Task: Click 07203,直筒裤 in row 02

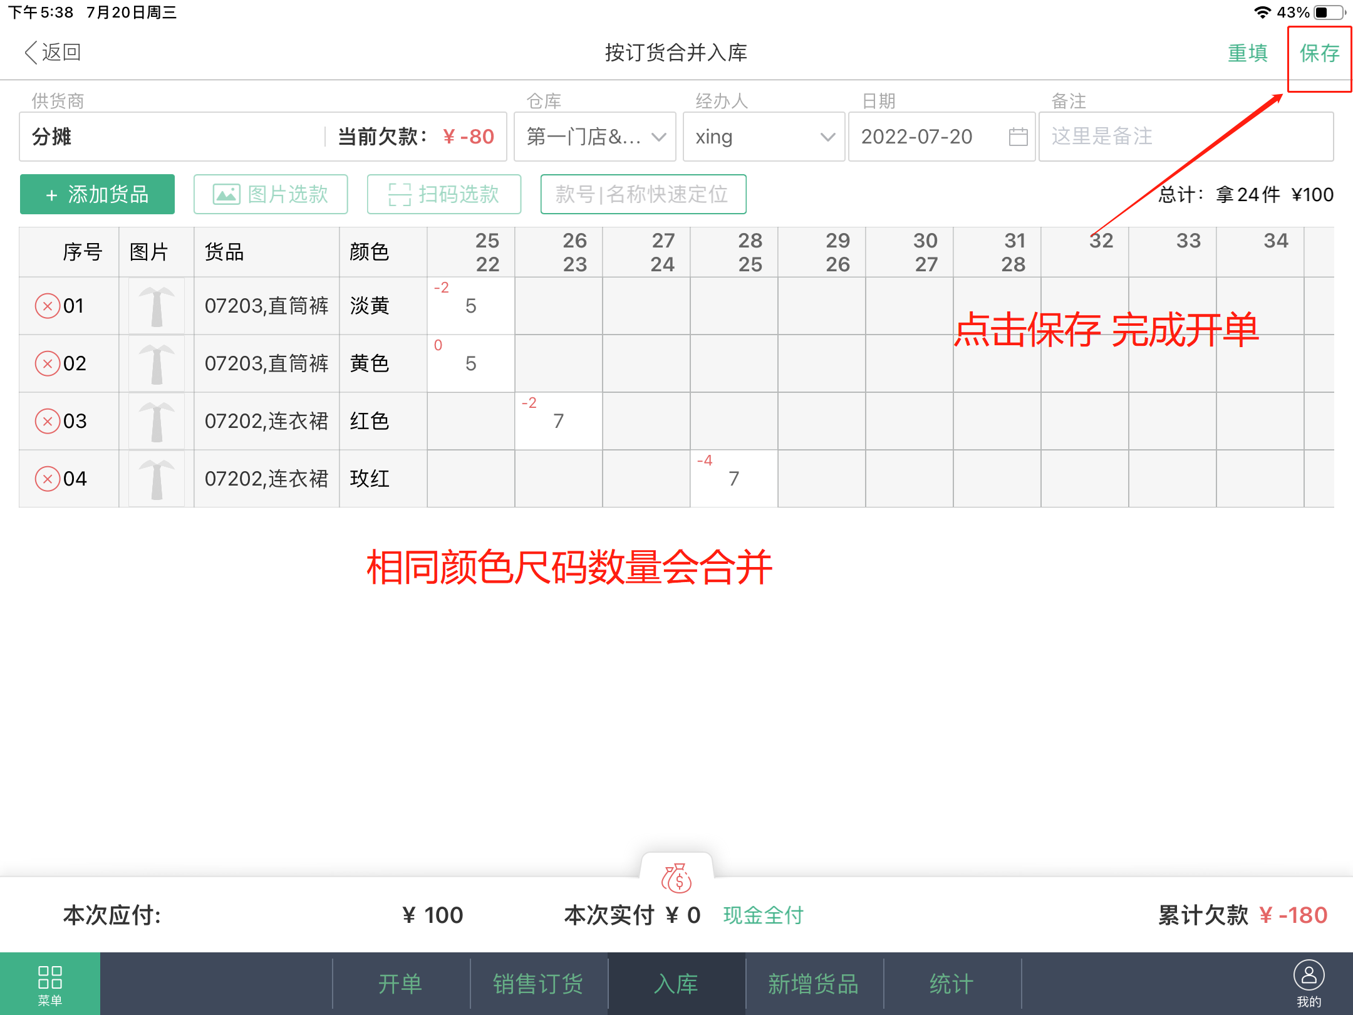Action: click(267, 364)
